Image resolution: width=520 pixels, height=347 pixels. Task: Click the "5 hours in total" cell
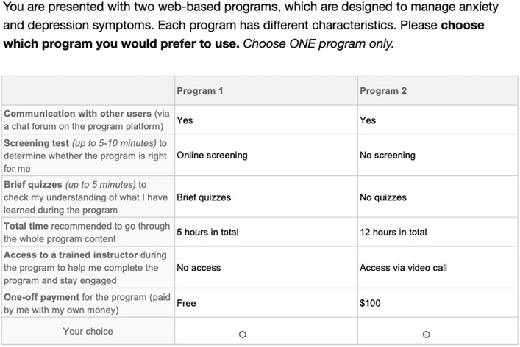pyautogui.click(x=207, y=233)
